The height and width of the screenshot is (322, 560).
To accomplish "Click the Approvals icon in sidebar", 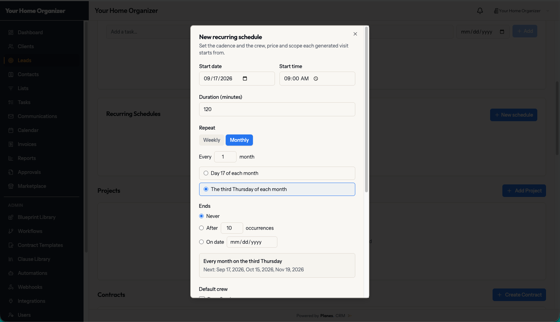I will point(11,172).
